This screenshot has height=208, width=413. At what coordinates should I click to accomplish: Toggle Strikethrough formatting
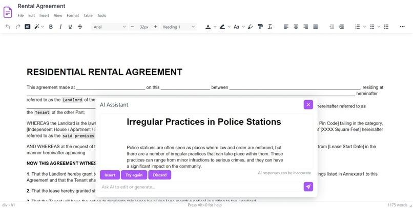click(80, 27)
